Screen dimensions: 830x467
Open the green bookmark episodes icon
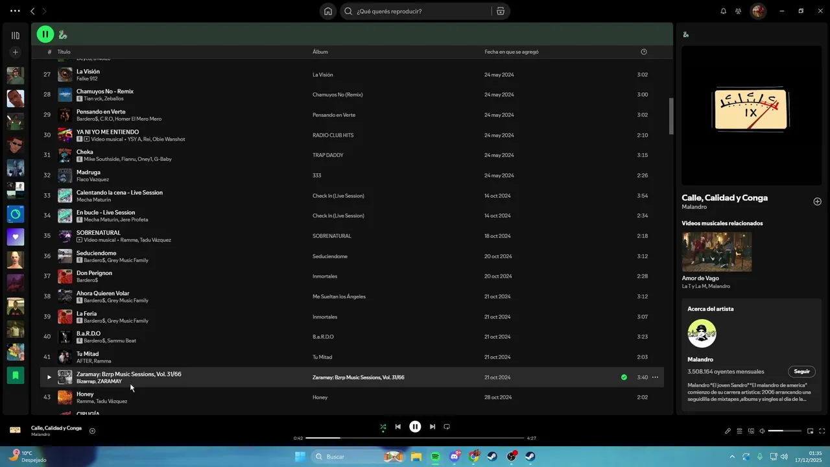click(16, 376)
